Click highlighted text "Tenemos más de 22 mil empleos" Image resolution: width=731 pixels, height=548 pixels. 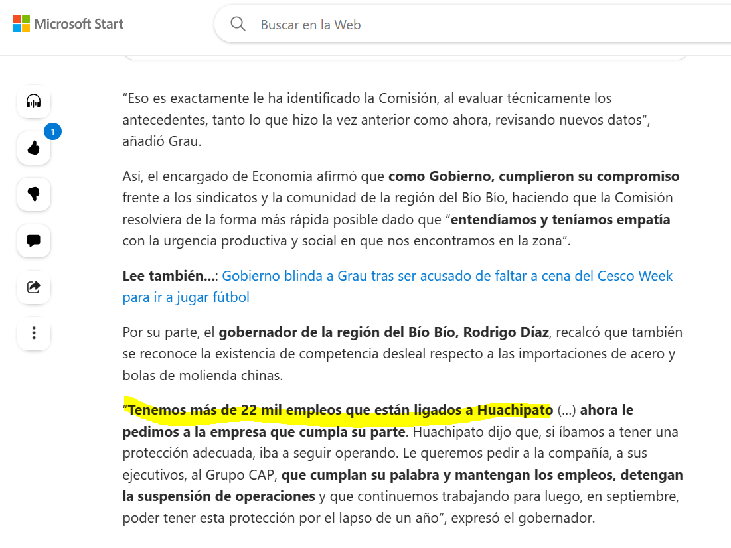click(236, 410)
